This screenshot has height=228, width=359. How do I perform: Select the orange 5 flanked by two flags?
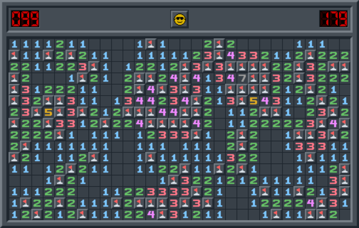tap(48, 112)
